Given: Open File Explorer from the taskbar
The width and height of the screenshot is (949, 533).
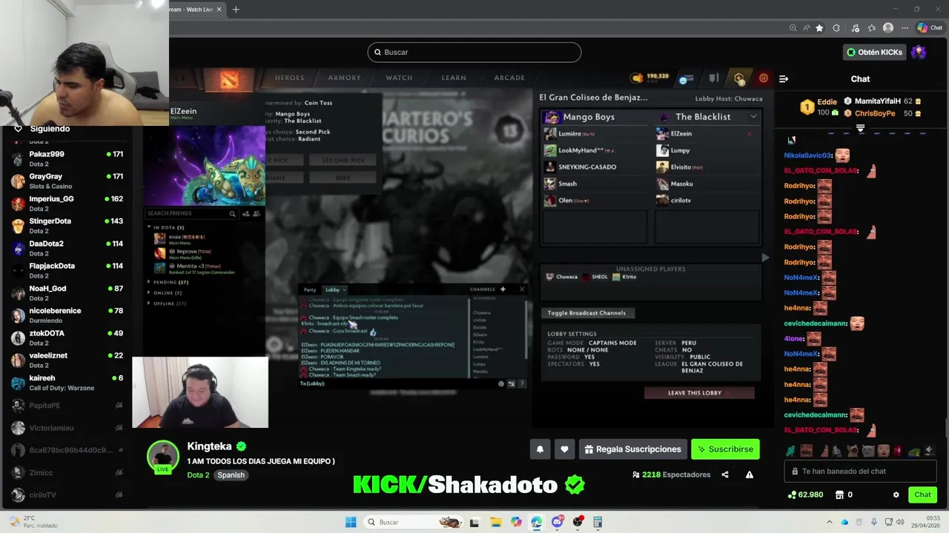Looking at the screenshot, I should tap(495, 522).
